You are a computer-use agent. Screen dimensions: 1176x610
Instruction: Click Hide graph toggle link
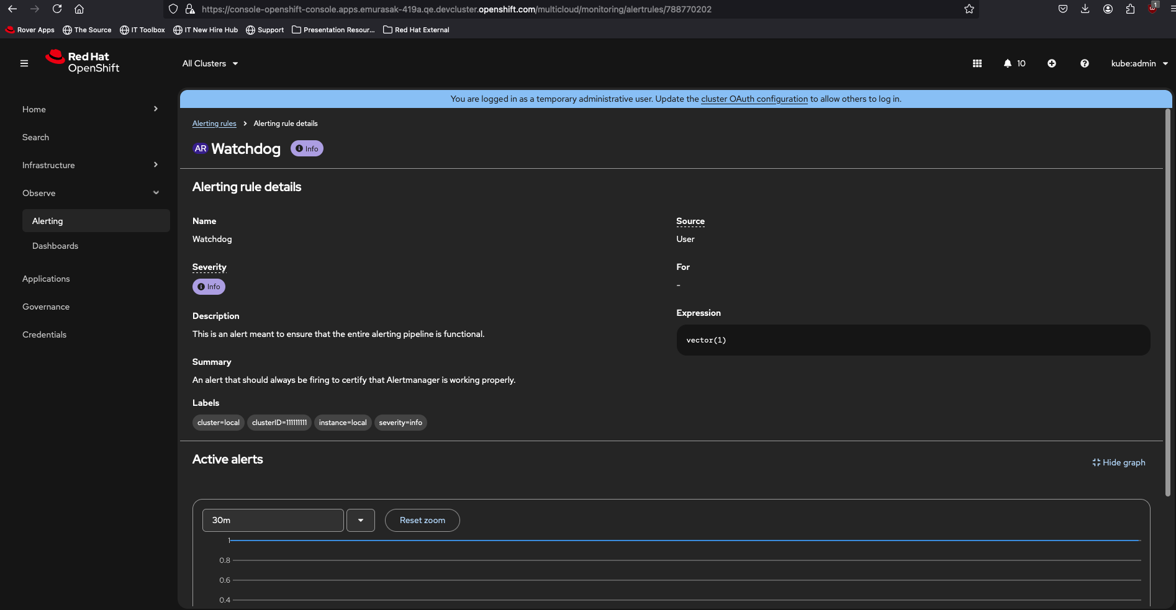pyautogui.click(x=1119, y=462)
